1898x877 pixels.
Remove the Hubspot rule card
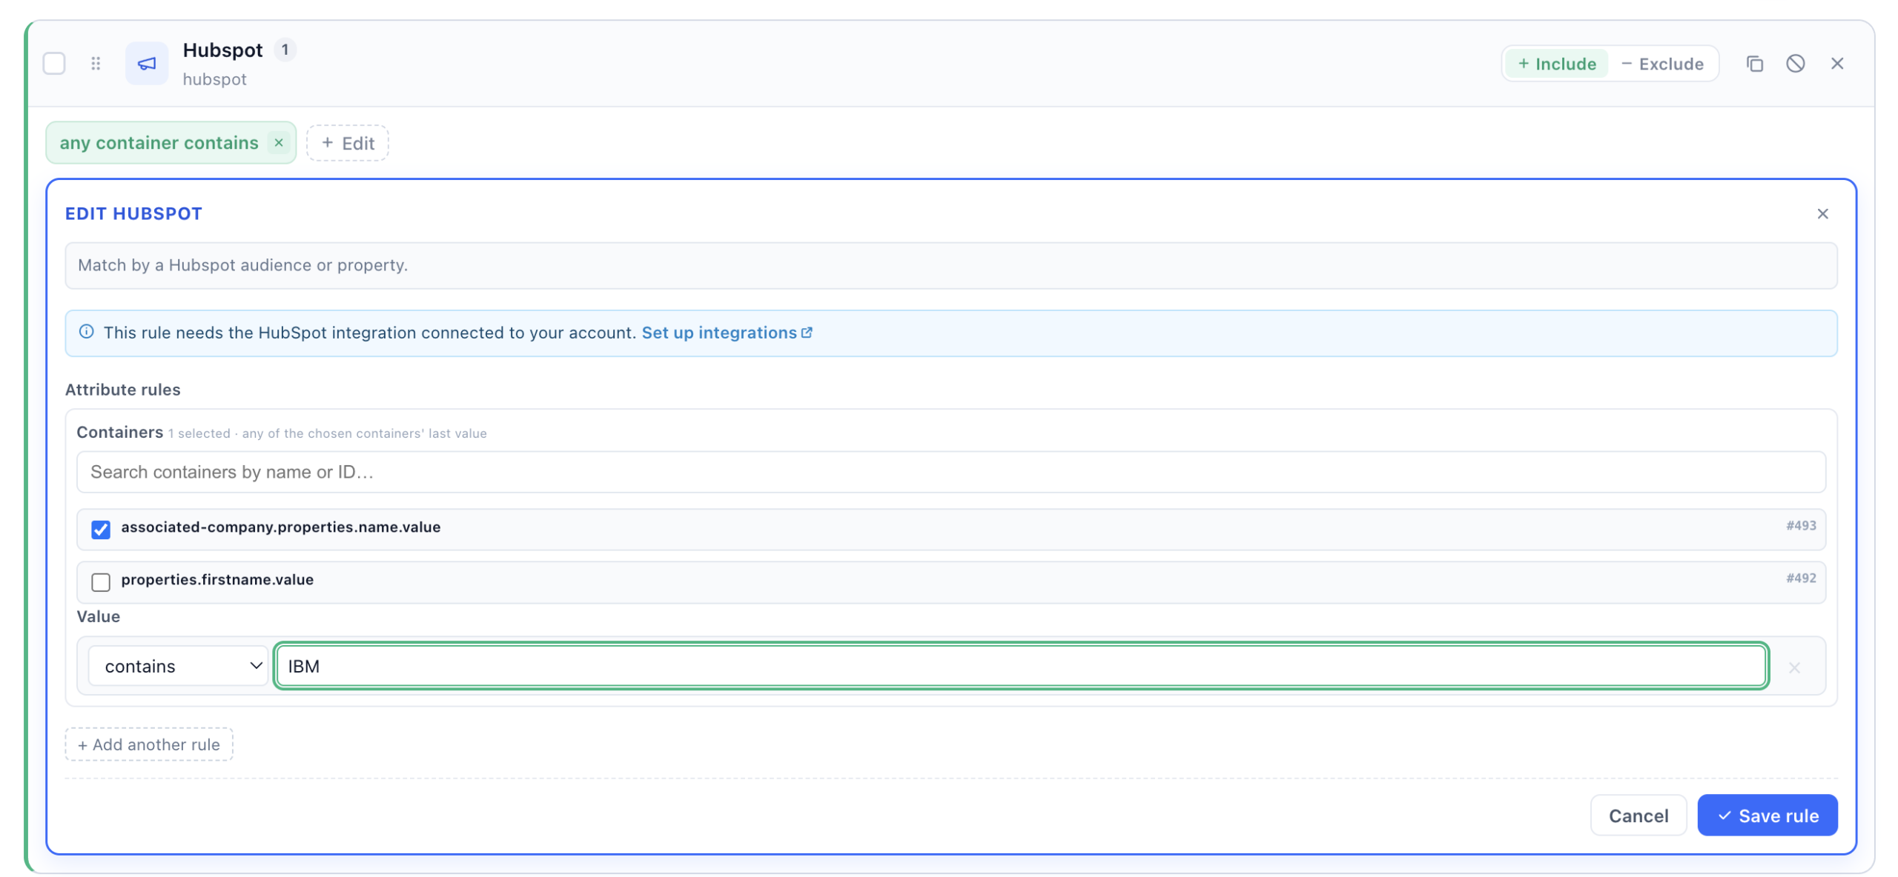coord(1836,64)
